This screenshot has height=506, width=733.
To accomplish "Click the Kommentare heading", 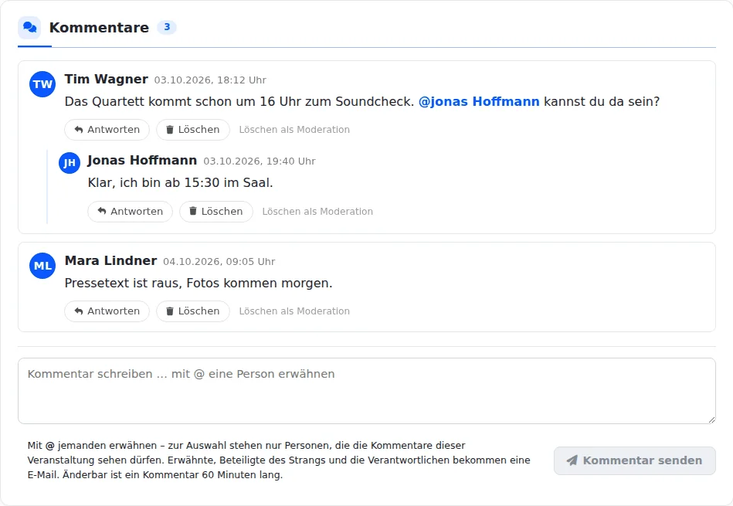I will click(x=99, y=28).
